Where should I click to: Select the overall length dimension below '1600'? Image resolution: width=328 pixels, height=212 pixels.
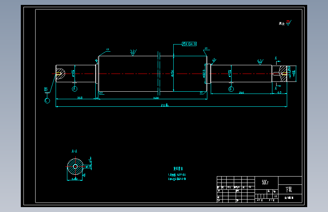tap(165, 105)
